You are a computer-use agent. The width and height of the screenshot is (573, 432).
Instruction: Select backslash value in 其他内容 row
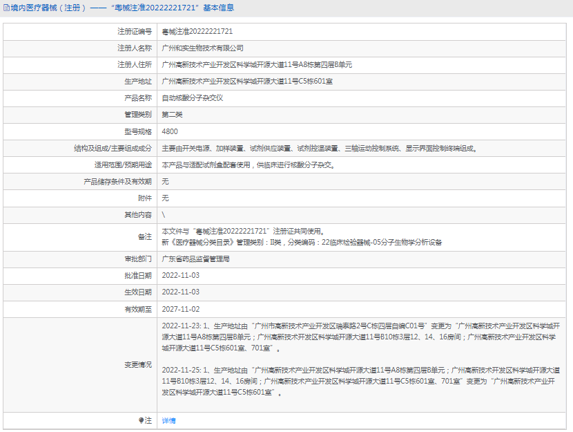pos(164,215)
